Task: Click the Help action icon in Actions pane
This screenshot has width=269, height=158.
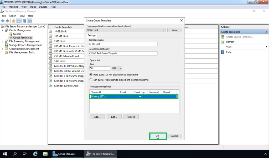Action: pyautogui.click(x=223, y=52)
